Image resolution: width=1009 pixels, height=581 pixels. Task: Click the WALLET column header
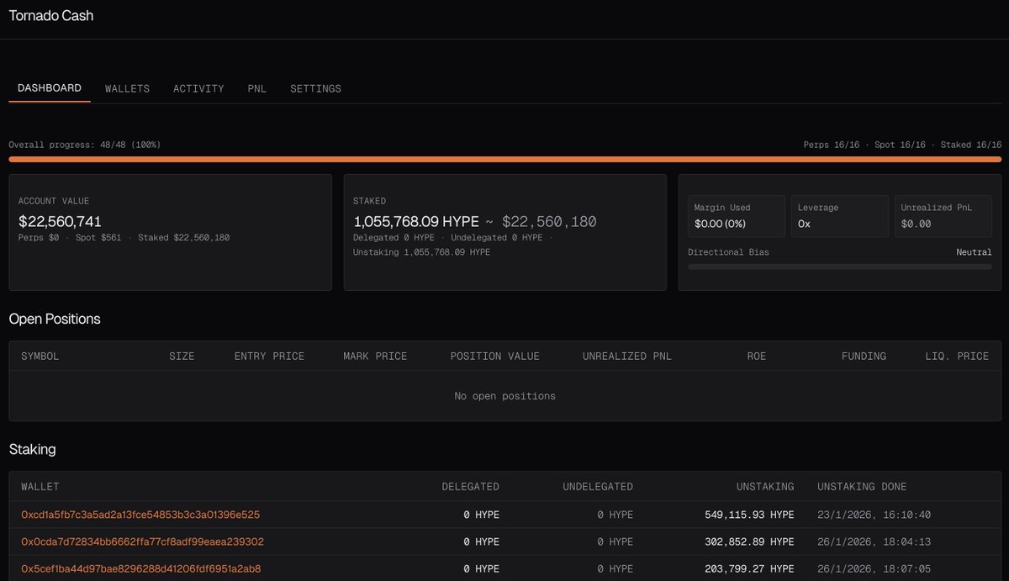[x=40, y=487]
